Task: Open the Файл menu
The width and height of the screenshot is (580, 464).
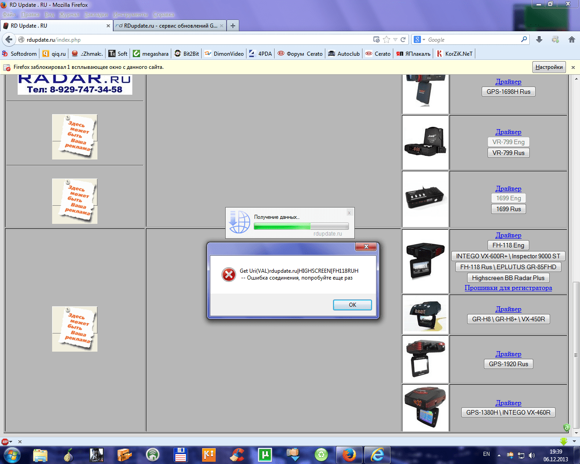Action: tap(9, 14)
